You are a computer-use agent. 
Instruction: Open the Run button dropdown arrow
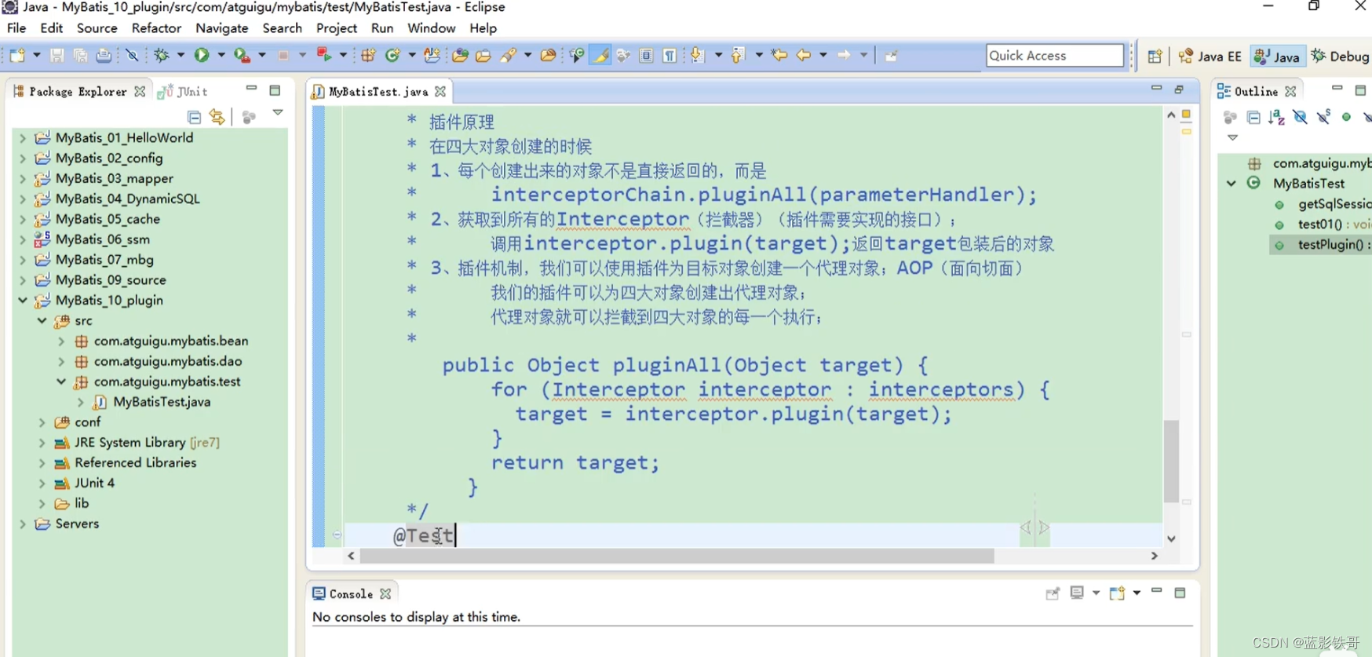tap(221, 55)
